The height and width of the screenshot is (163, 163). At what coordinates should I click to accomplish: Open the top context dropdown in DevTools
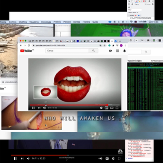137,4
